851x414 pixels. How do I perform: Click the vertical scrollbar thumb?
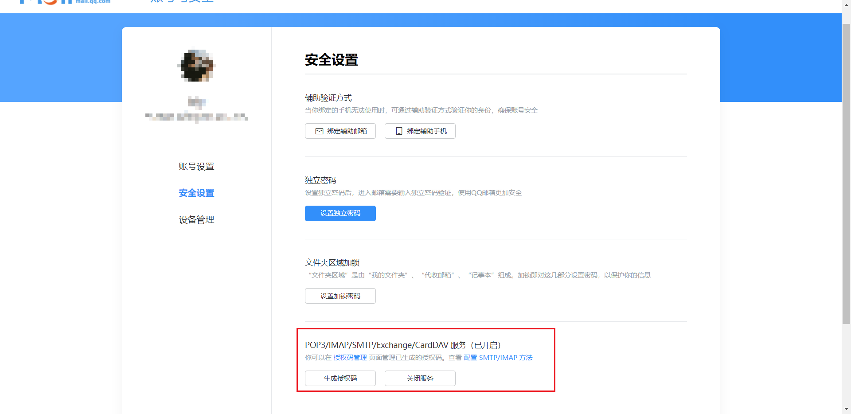coord(847,173)
